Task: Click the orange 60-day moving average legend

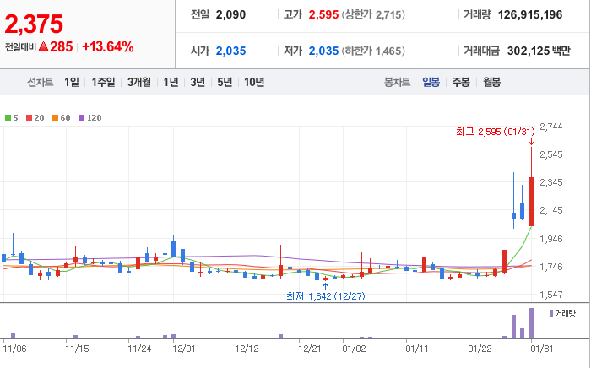Action: [x=62, y=118]
